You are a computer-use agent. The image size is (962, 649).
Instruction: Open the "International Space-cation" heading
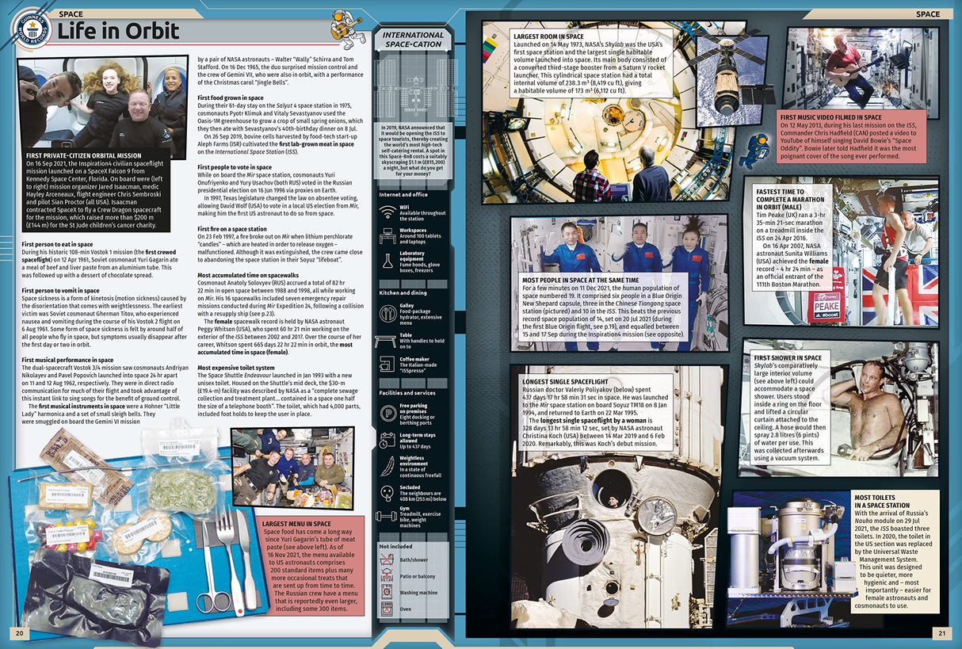[413, 40]
